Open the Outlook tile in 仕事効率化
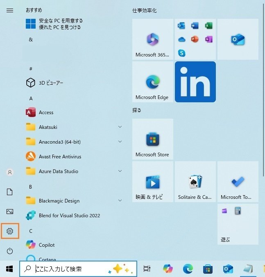265x277 pixels. 238,39
